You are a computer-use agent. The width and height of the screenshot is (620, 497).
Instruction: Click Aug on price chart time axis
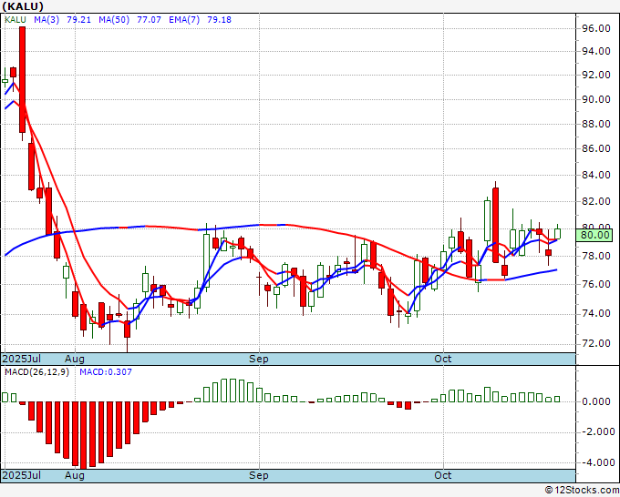[x=75, y=359]
